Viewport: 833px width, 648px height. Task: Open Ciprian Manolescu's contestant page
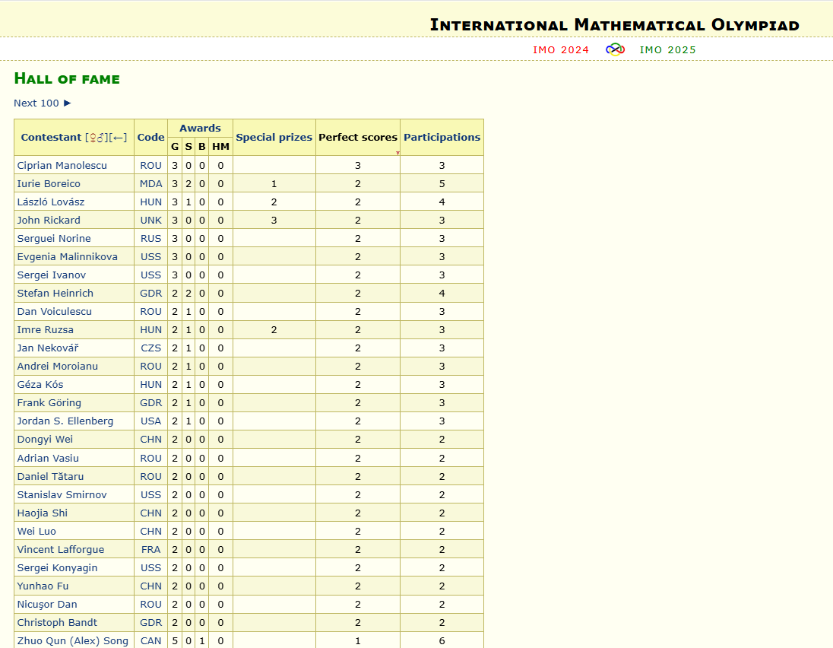point(62,165)
